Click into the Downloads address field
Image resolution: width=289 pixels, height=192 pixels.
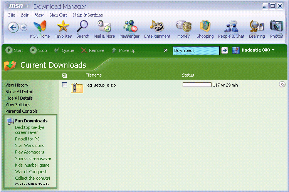pos(196,50)
